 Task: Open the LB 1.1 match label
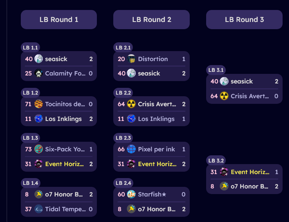point(30,48)
